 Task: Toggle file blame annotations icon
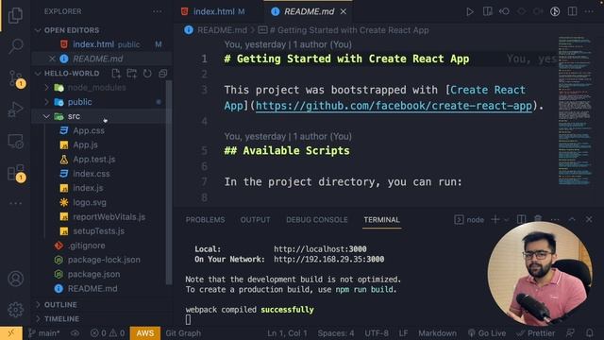pyautogui.click(x=555, y=11)
